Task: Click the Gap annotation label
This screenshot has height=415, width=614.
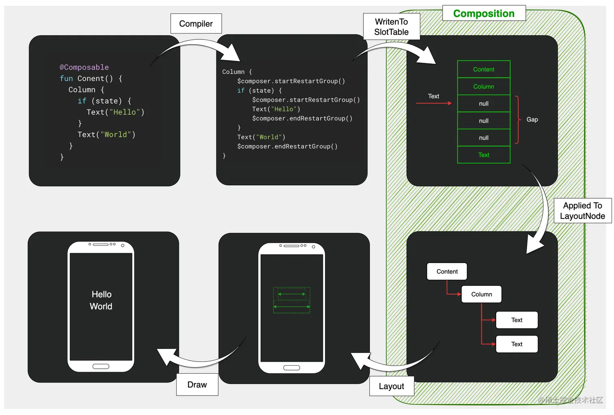Action: coord(532,119)
